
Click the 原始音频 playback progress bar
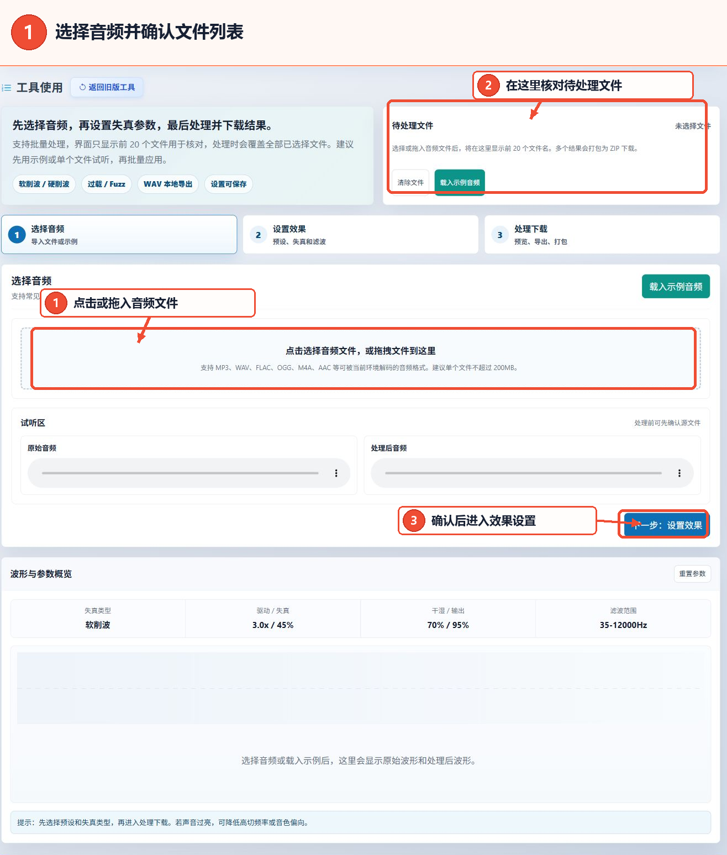click(x=180, y=473)
